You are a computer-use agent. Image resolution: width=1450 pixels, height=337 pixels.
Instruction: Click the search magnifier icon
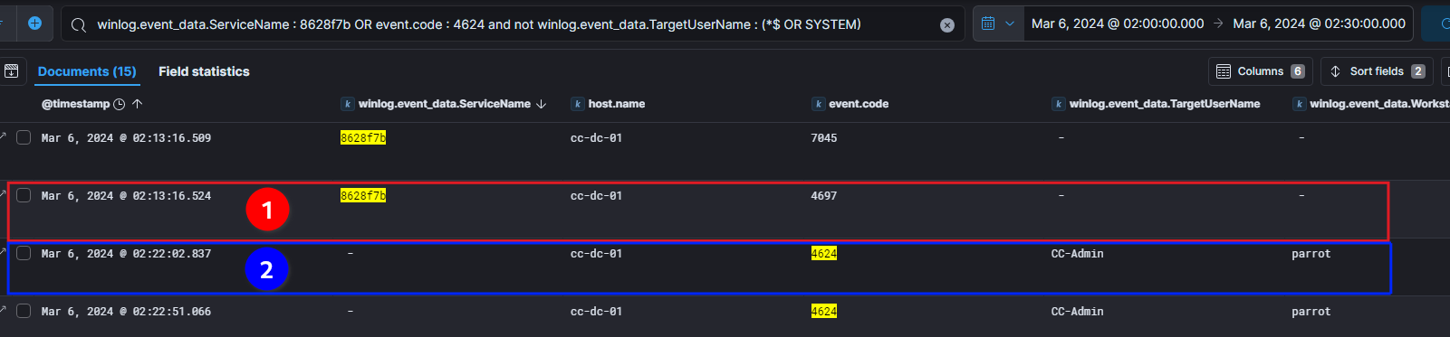pyautogui.click(x=79, y=24)
